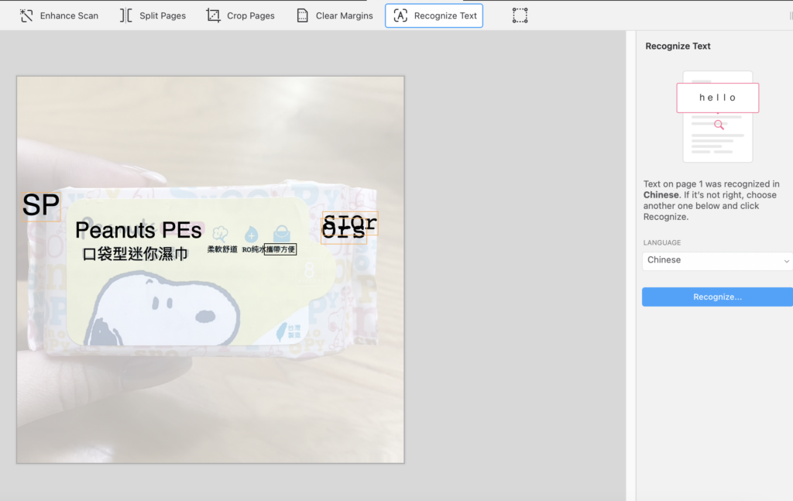This screenshot has height=501, width=793.
Task: Select the Clear Margins tool
Action: [335, 15]
